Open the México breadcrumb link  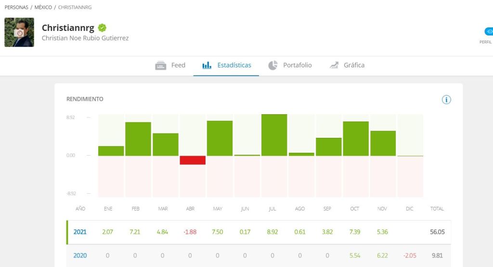pos(43,8)
